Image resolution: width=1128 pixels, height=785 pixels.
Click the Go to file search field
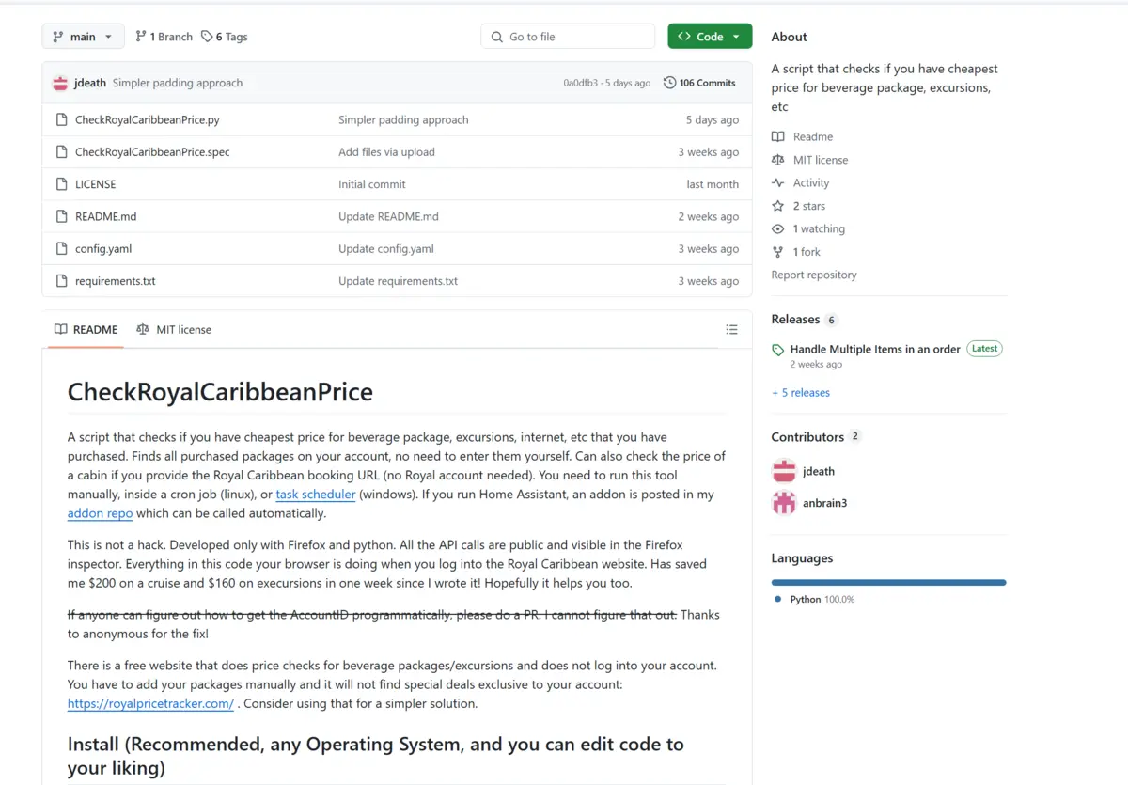pyautogui.click(x=568, y=37)
